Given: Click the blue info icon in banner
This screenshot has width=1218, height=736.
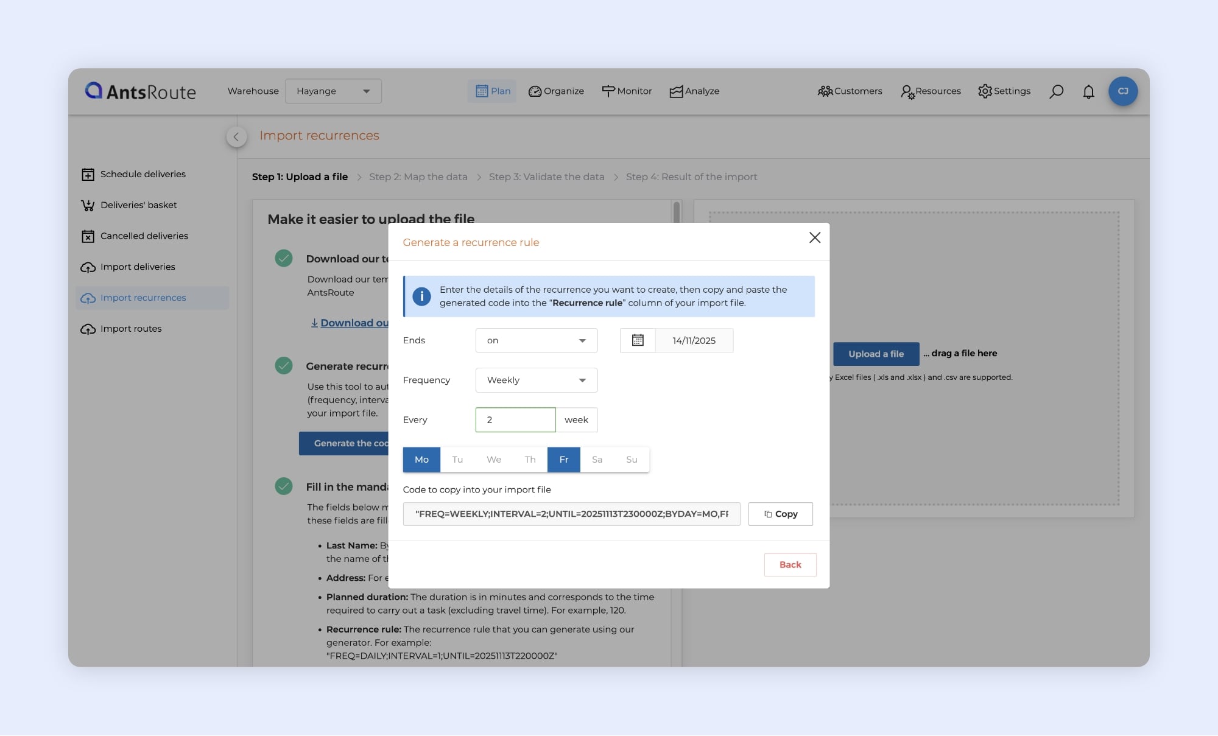Looking at the screenshot, I should coord(421,296).
